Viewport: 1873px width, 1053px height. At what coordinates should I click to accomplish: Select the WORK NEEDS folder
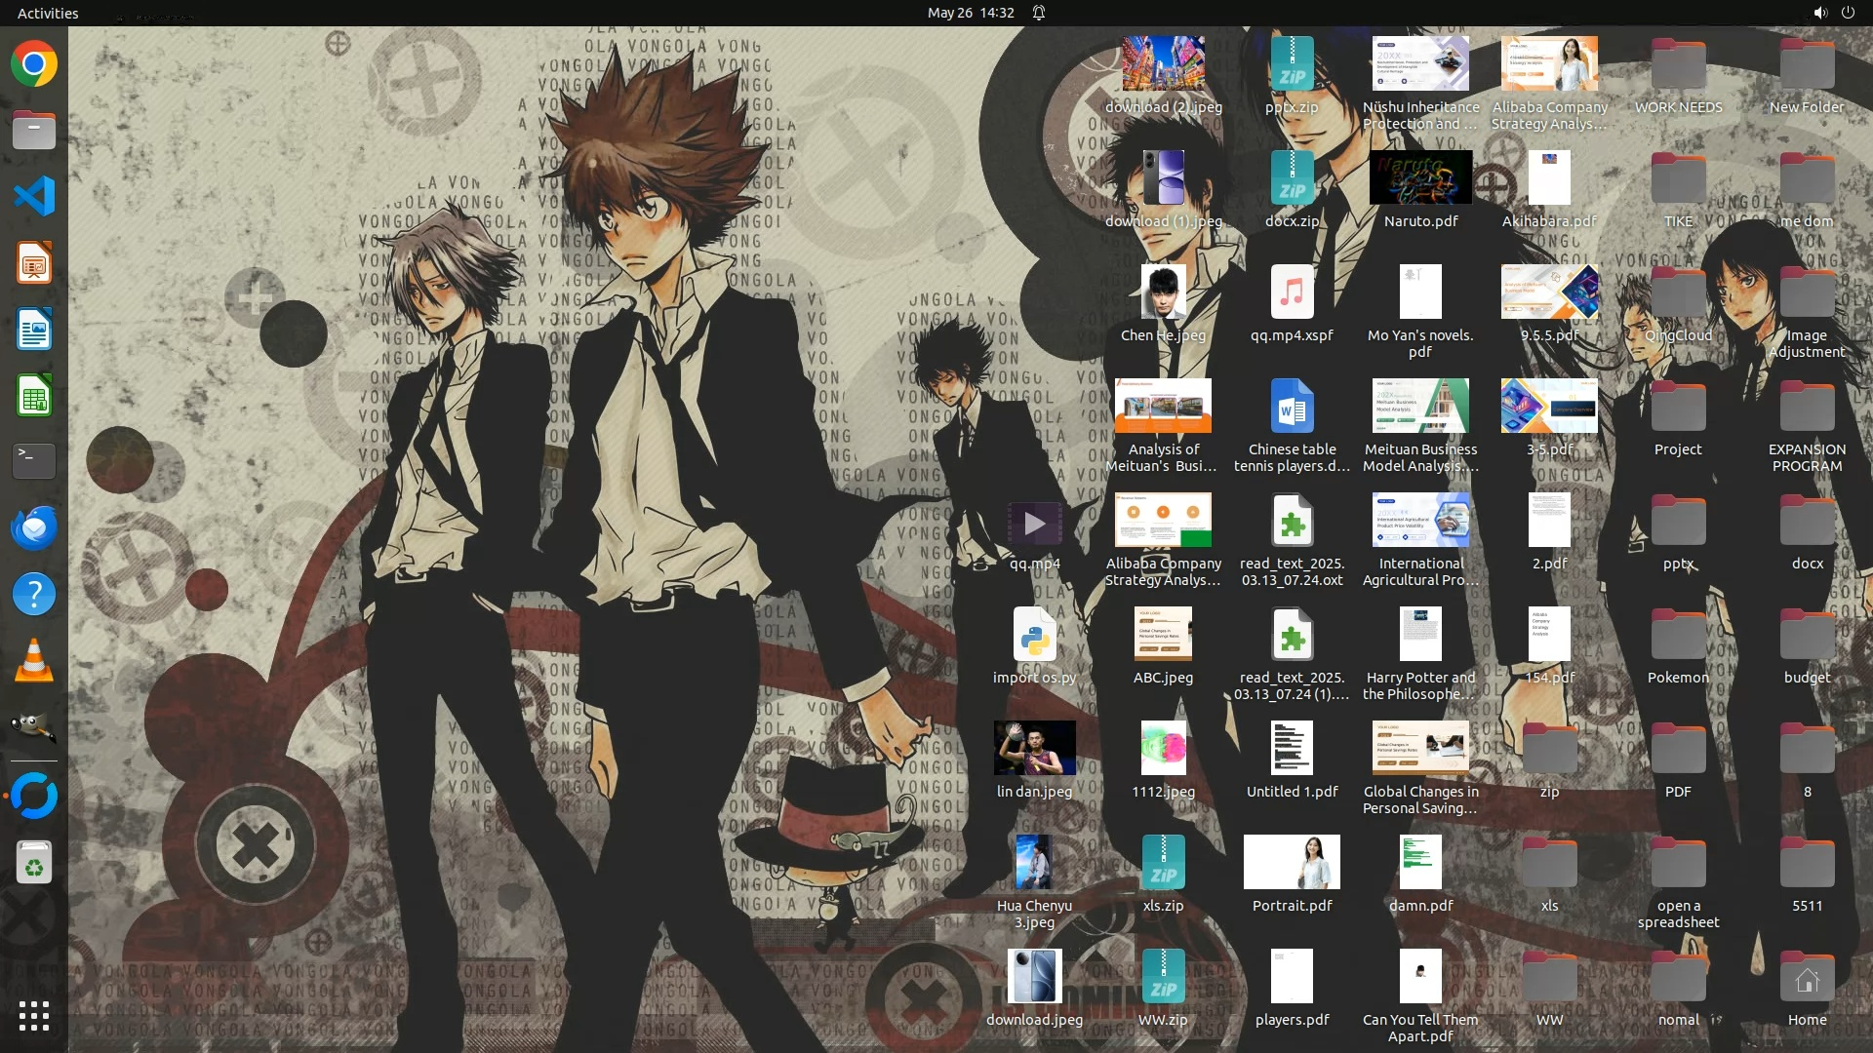coord(1678,64)
